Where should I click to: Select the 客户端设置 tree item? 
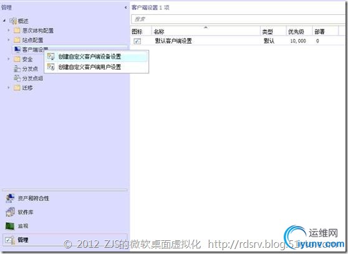(x=35, y=50)
